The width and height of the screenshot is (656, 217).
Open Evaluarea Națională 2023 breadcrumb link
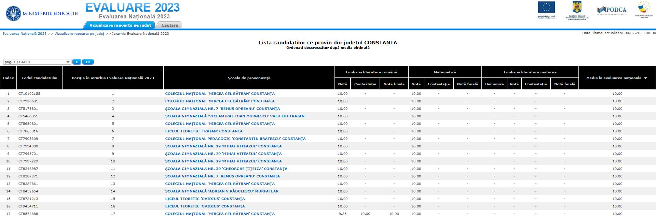coord(24,34)
